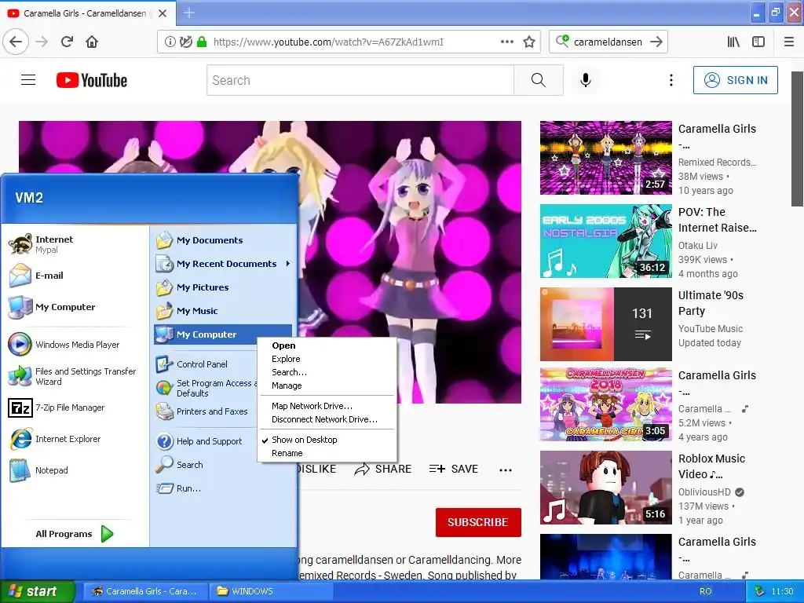Screen dimensions: 804x603
Task: Search with voice microphone icon
Action: pos(586,80)
